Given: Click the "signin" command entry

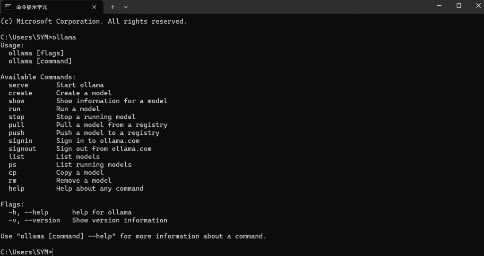Looking at the screenshot, I should click(x=20, y=141).
